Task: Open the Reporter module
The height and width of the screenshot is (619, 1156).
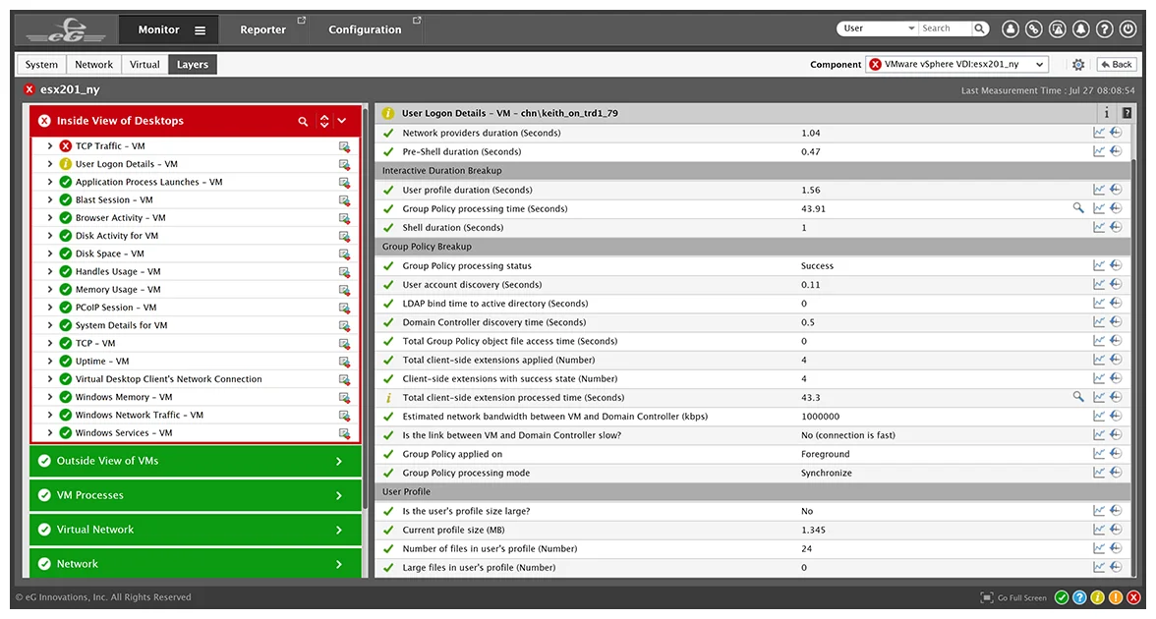Action: 263,29
